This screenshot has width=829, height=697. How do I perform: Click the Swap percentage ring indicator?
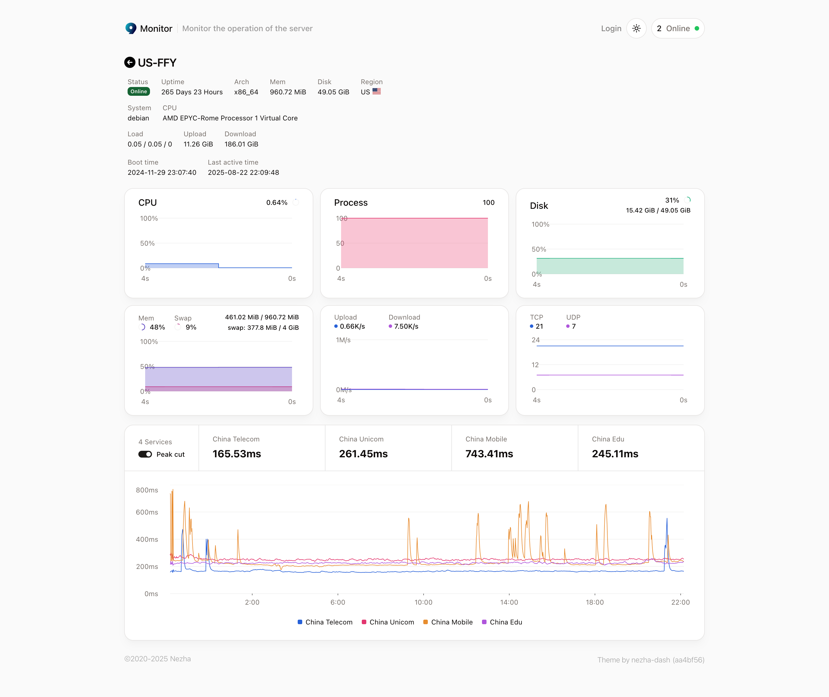178,327
